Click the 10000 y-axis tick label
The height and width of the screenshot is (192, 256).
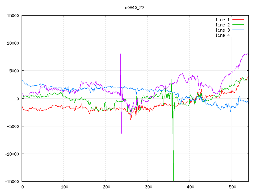click(13, 43)
